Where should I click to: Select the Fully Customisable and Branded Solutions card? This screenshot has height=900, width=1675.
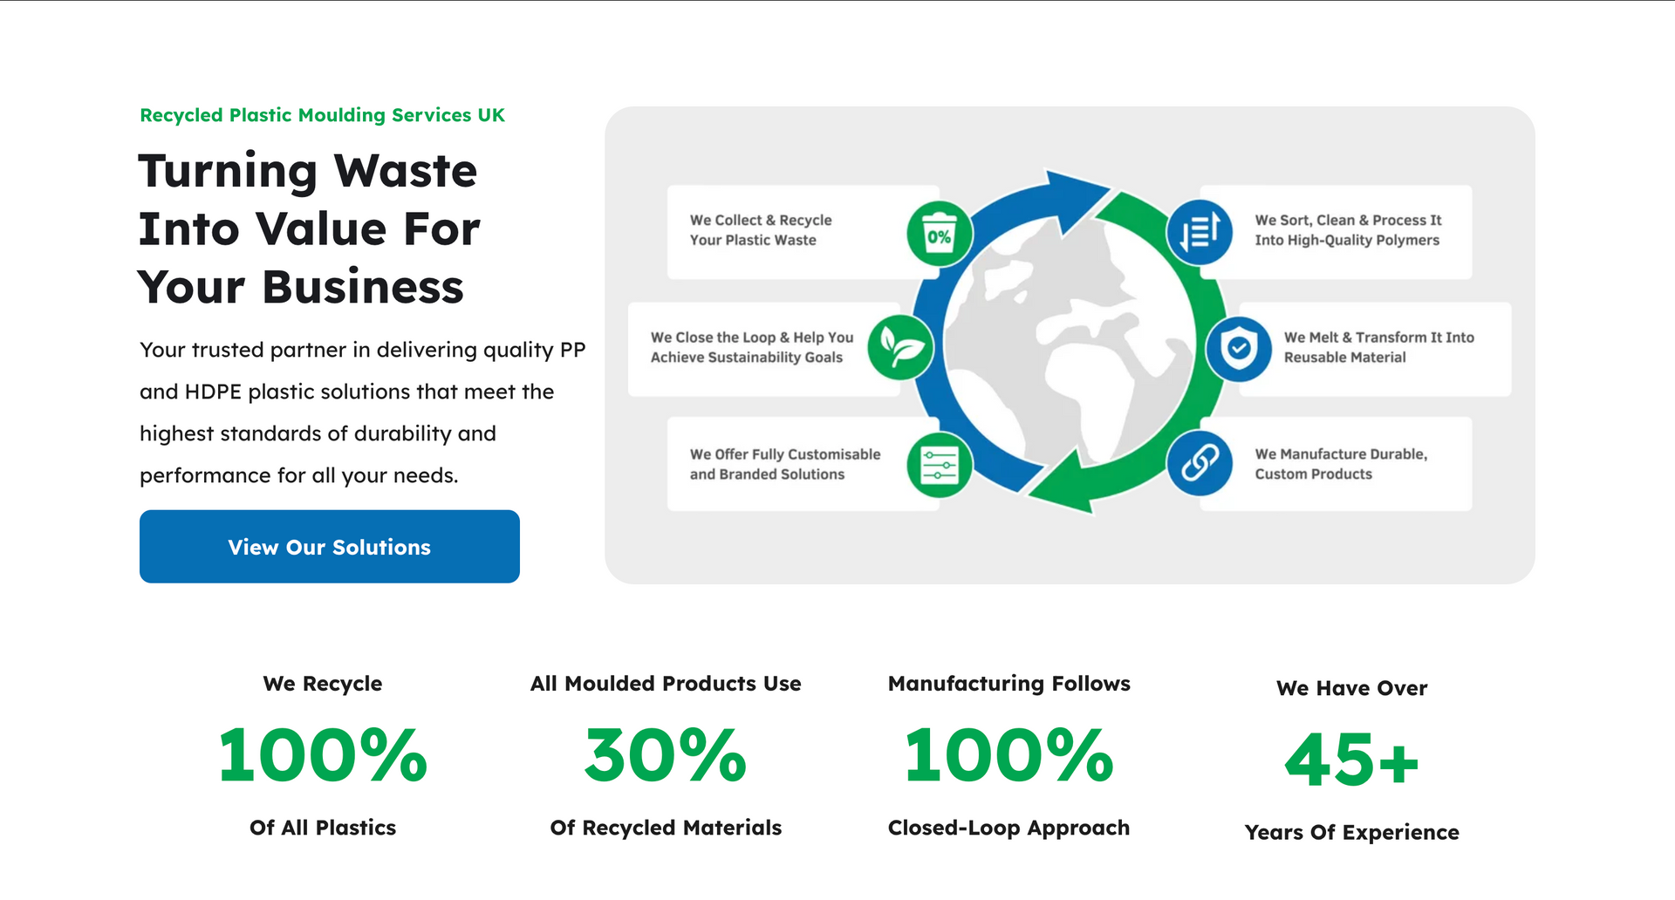pos(785,464)
